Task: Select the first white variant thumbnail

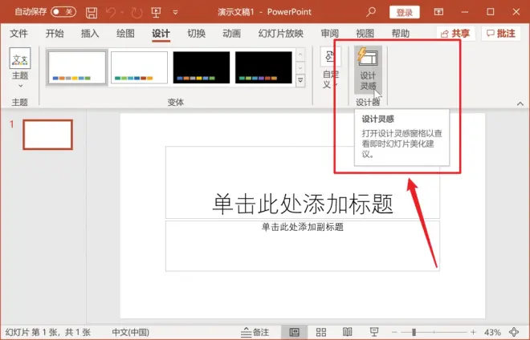Action: 77,67
